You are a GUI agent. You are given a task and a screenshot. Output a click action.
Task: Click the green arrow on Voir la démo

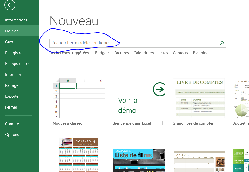(x=159, y=89)
